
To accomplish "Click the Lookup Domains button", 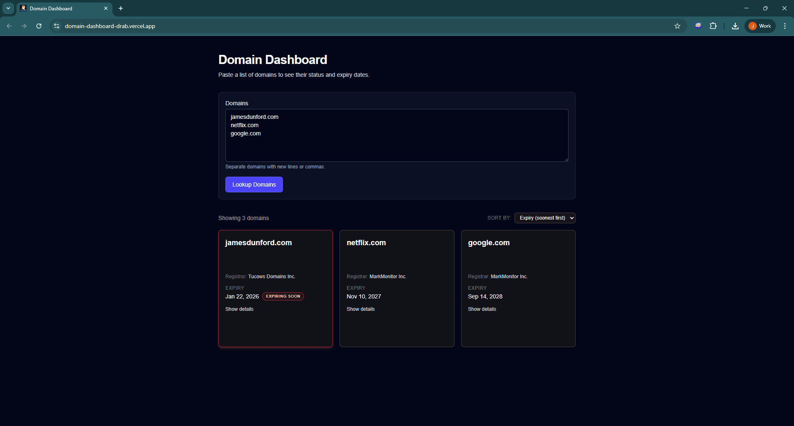I will point(254,185).
